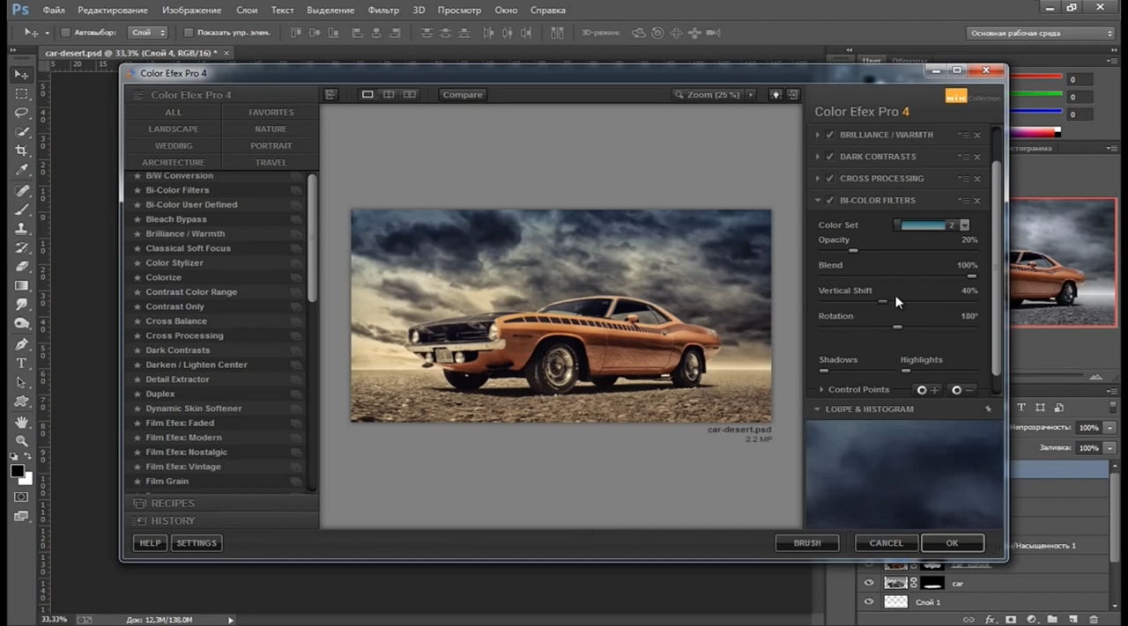Adjust the Rotation slider handle
The image size is (1128, 626).
[897, 327]
